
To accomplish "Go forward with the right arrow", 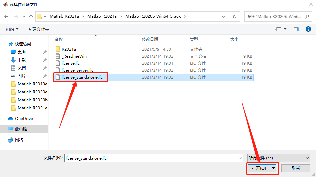I will point(16,17).
